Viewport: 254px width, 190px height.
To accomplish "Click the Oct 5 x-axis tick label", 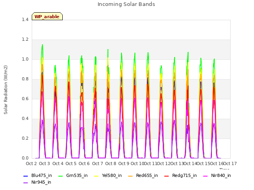I will pos(71,163).
